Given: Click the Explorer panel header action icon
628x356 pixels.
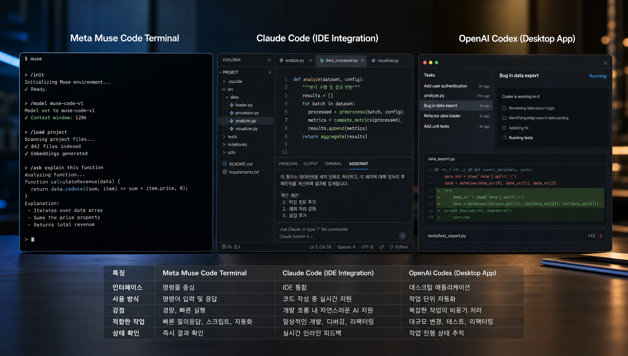Looking at the screenshot, I should 269,60.
